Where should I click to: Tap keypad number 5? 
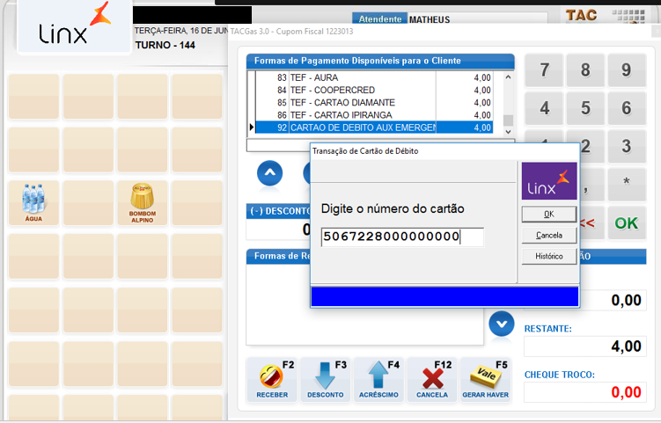pyautogui.click(x=585, y=108)
